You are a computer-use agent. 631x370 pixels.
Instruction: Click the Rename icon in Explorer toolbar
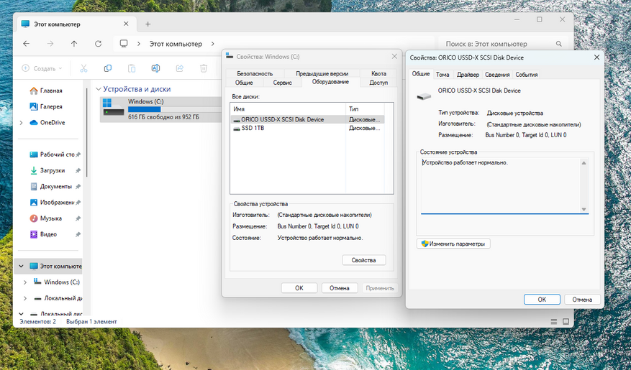[x=155, y=68]
